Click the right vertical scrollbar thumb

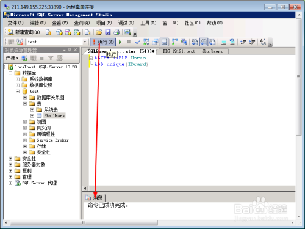298,77
